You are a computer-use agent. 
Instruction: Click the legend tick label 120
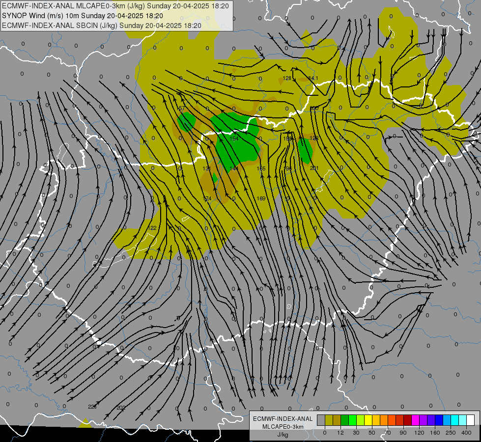pyautogui.click(x=420, y=433)
